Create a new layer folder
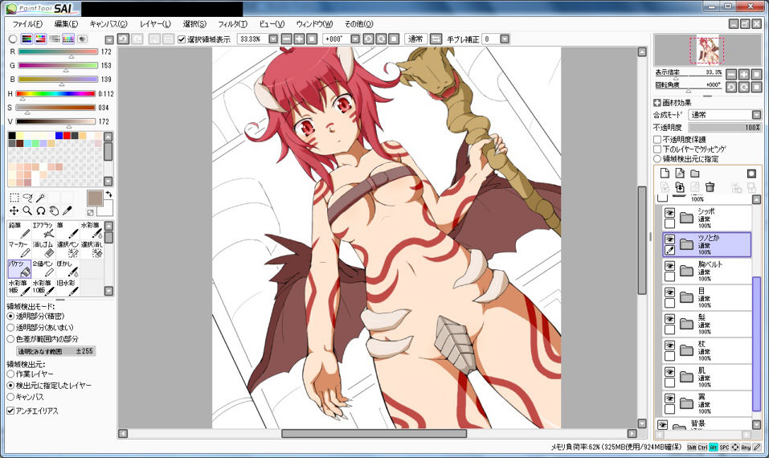The image size is (769, 458). click(695, 173)
